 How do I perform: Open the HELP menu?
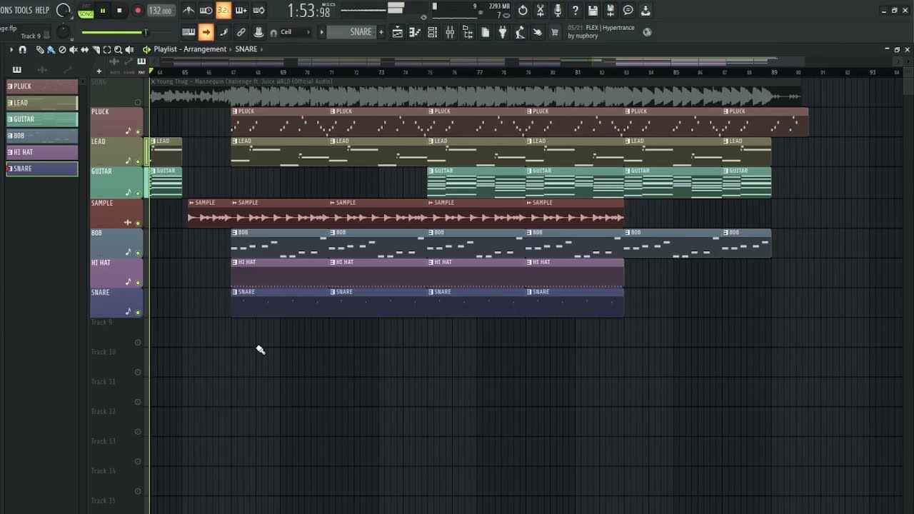coord(42,10)
